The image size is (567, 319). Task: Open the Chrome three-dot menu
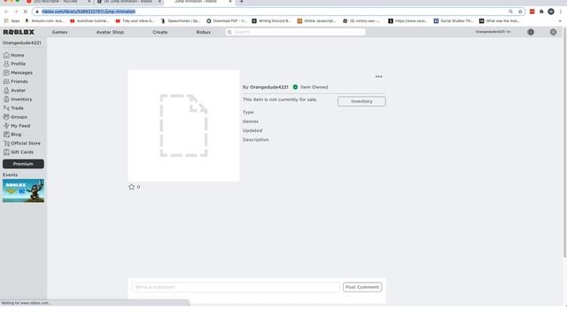pos(561,12)
